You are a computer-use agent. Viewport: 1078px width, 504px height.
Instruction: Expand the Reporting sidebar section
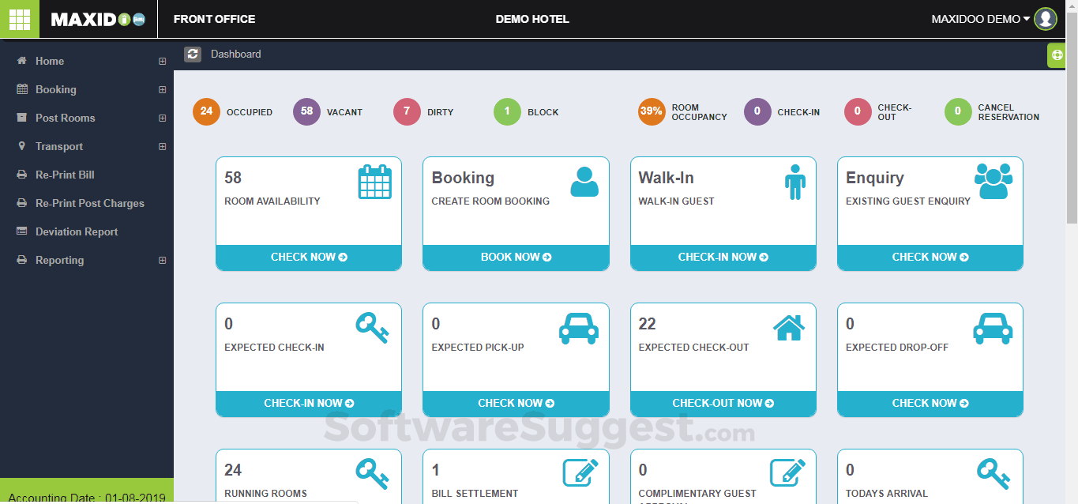pyautogui.click(x=162, y=260)
